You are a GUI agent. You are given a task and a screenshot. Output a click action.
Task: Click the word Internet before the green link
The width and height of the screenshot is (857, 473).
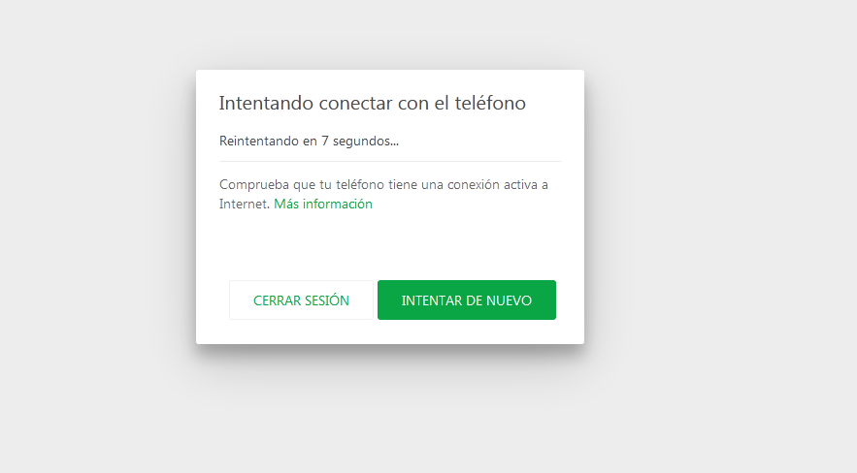(x=245, y=205)
